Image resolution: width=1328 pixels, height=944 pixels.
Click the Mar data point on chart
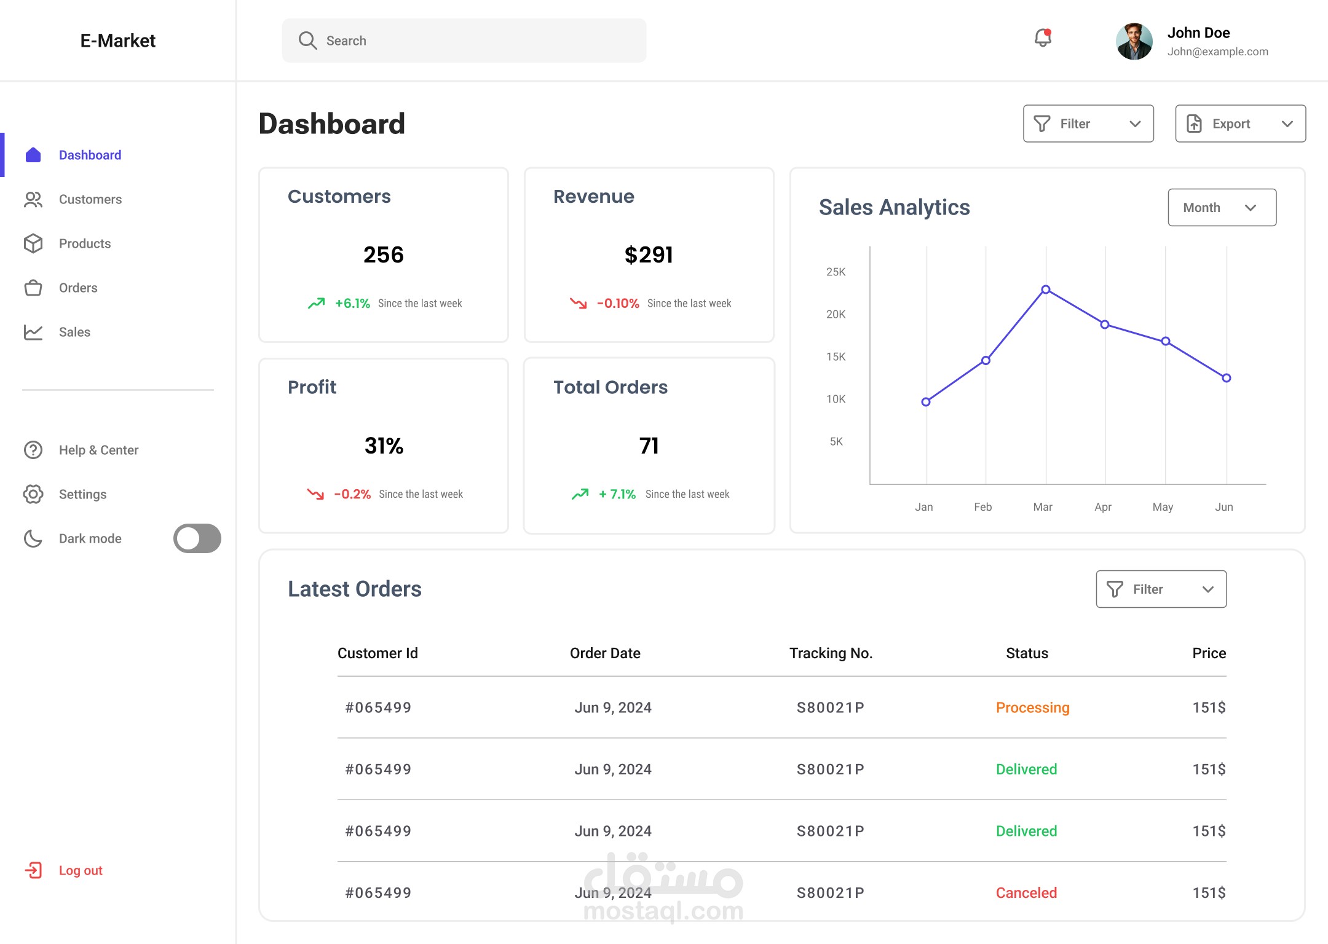tap(1046, 289)
